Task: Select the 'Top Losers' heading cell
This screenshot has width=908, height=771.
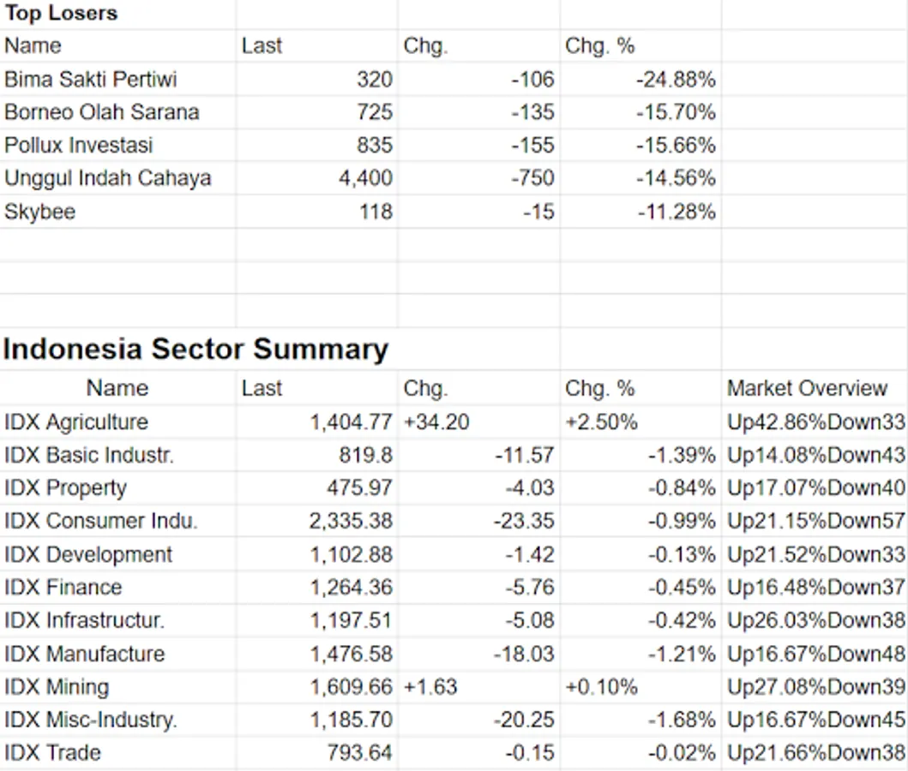Action: point(62,14)
